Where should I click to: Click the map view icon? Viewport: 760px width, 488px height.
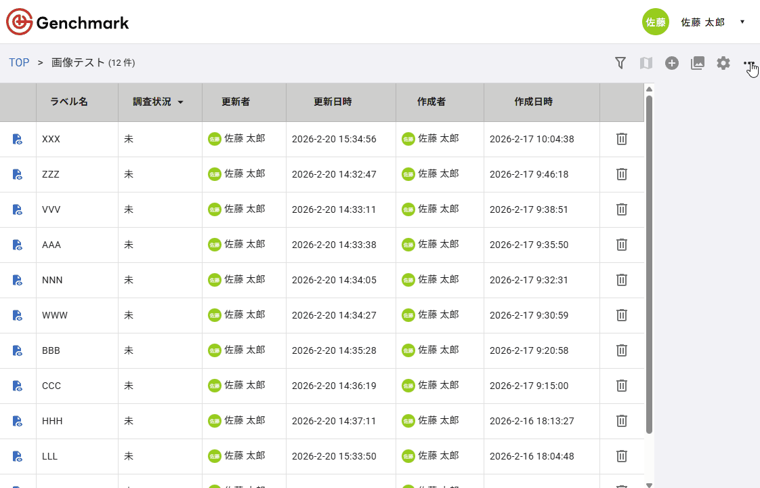[x=646, y=63]
